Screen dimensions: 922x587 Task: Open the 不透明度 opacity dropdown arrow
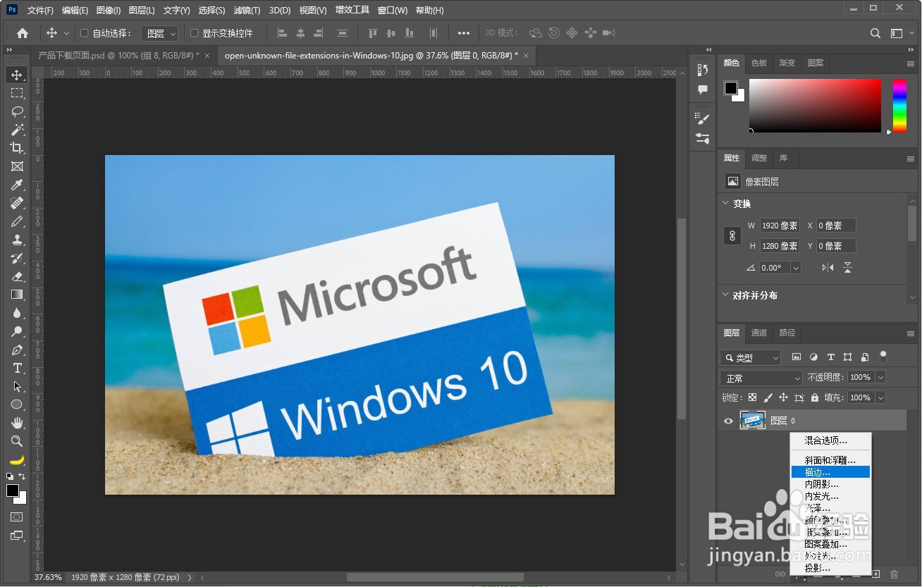tap(880, 378)
